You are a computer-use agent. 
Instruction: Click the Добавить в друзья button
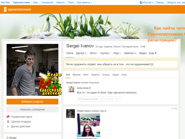click(32, 102)
